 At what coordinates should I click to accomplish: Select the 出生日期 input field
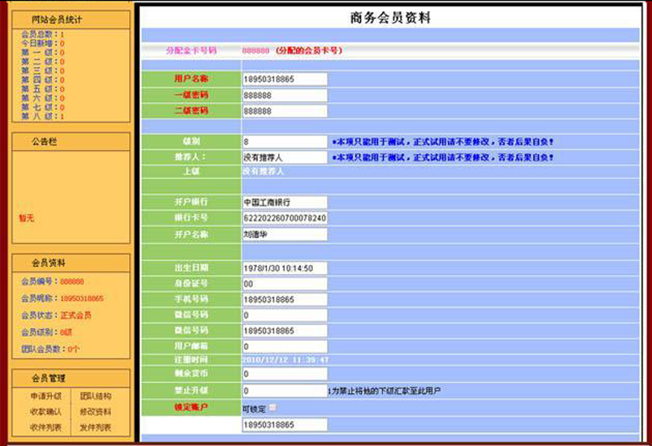pyautogui.click(x=285, y=268)
